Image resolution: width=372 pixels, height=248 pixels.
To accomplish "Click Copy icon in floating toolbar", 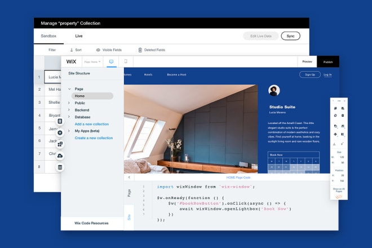I will [335, 108].
